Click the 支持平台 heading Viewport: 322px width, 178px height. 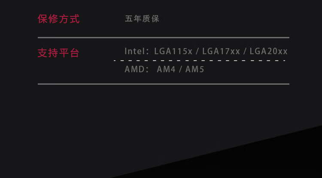[x=58, y=53]
